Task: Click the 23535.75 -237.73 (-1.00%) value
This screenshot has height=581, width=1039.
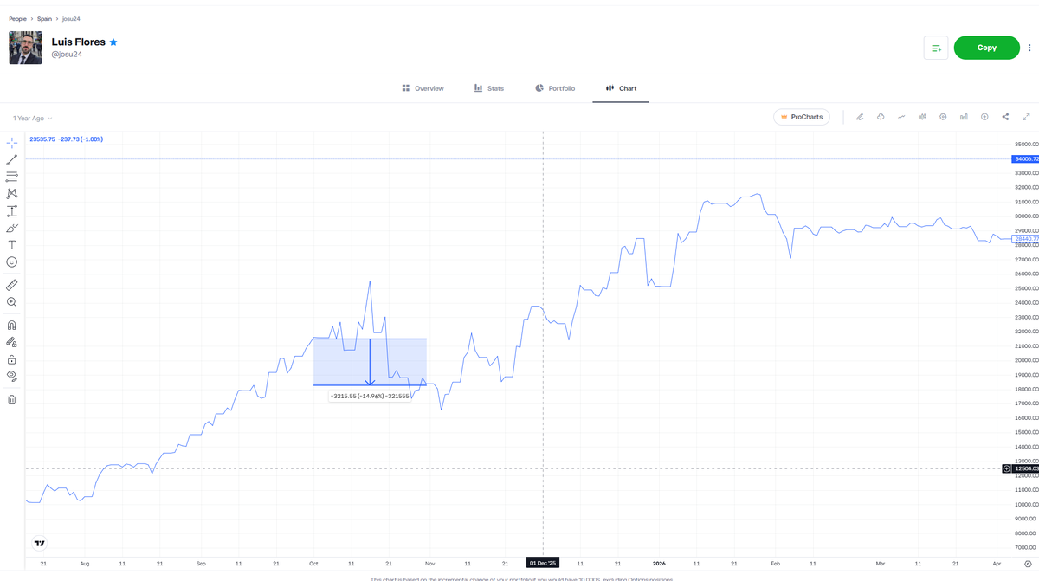Action: point(66,139)
